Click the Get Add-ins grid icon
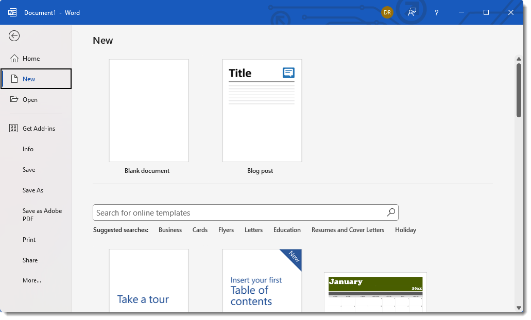 [x=13, y=128]
